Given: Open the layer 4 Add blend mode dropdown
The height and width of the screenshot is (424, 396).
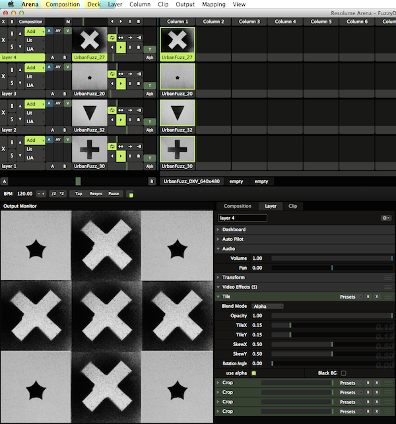Looking at the screenshot, I should pyautogui.click(x=34, y=30).
